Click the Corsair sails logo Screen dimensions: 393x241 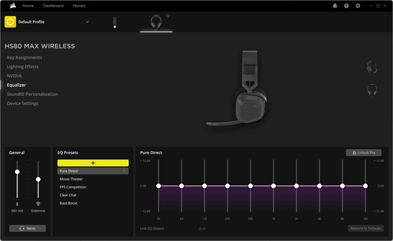coord(13,5)
